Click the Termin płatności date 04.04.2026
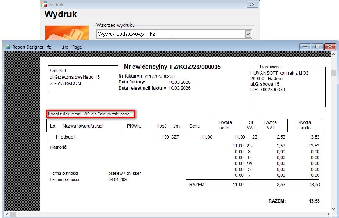 coord(119,180)
